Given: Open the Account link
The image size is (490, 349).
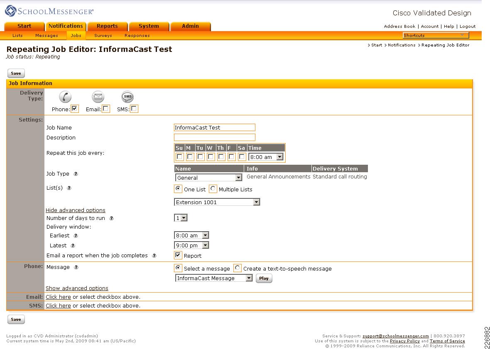Looking at the screenshot, I should [x=430, y=27].
